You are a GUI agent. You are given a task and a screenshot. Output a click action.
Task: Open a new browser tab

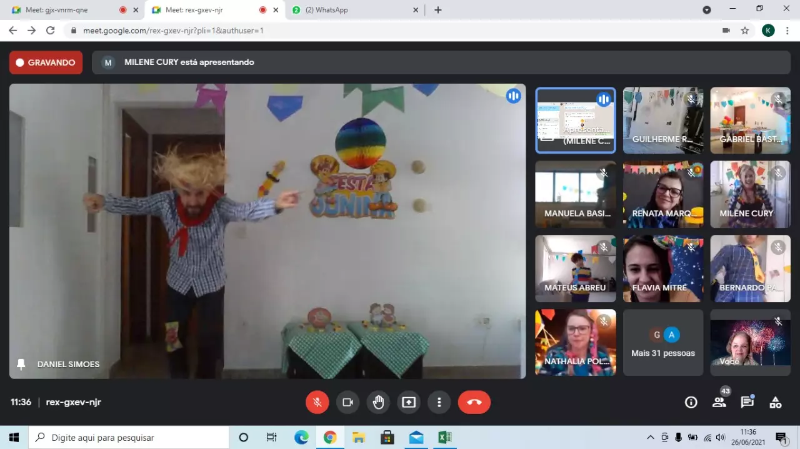tap(438, 10)
